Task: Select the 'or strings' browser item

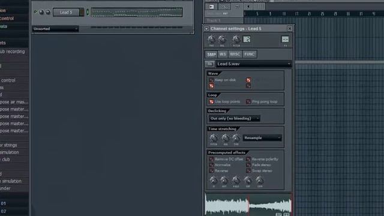Action: (x=8, y=145)
